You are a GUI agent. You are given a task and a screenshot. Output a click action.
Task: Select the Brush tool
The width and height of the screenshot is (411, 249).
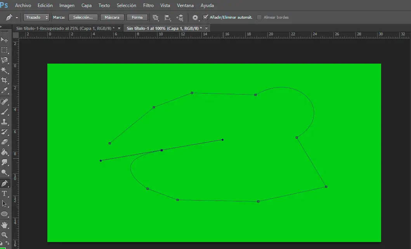5,112
